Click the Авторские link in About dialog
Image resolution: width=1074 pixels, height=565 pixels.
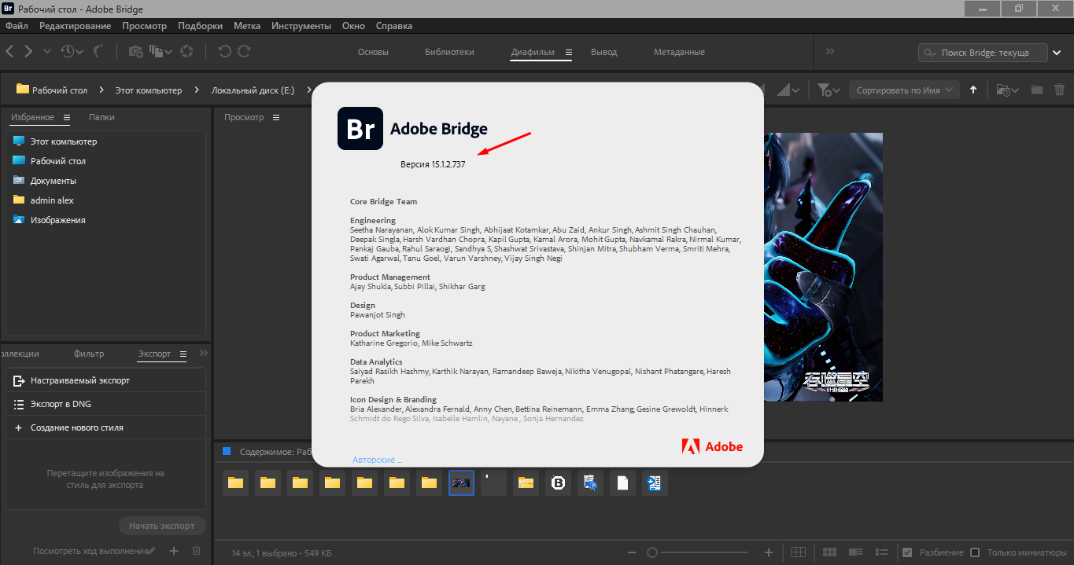coord(377,460)
